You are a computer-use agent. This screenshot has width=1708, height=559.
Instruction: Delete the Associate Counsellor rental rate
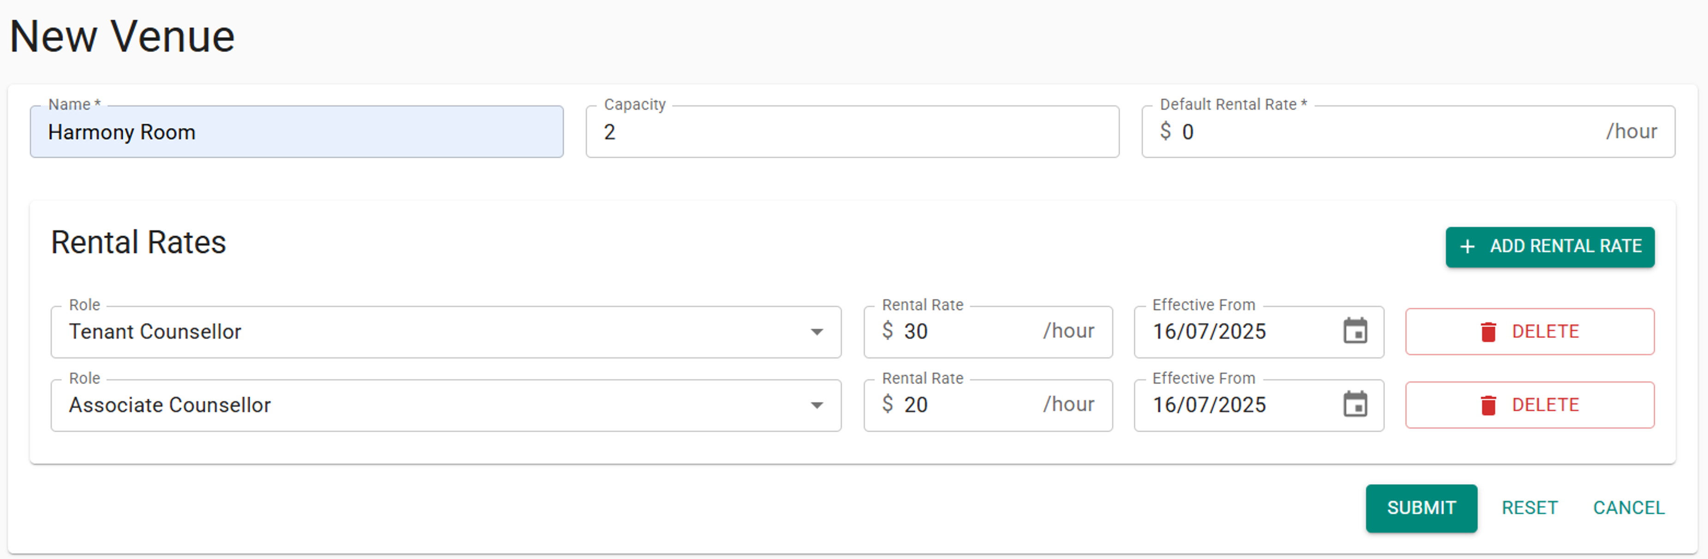click(x=1529, y=405)
